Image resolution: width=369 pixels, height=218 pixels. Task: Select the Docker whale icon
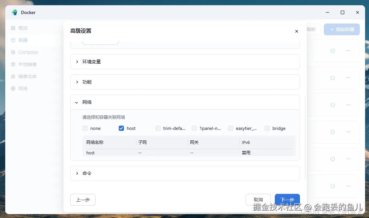click(14, 12)
